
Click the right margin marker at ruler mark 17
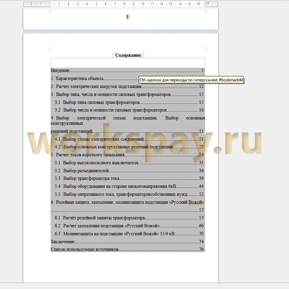point(207,4)
